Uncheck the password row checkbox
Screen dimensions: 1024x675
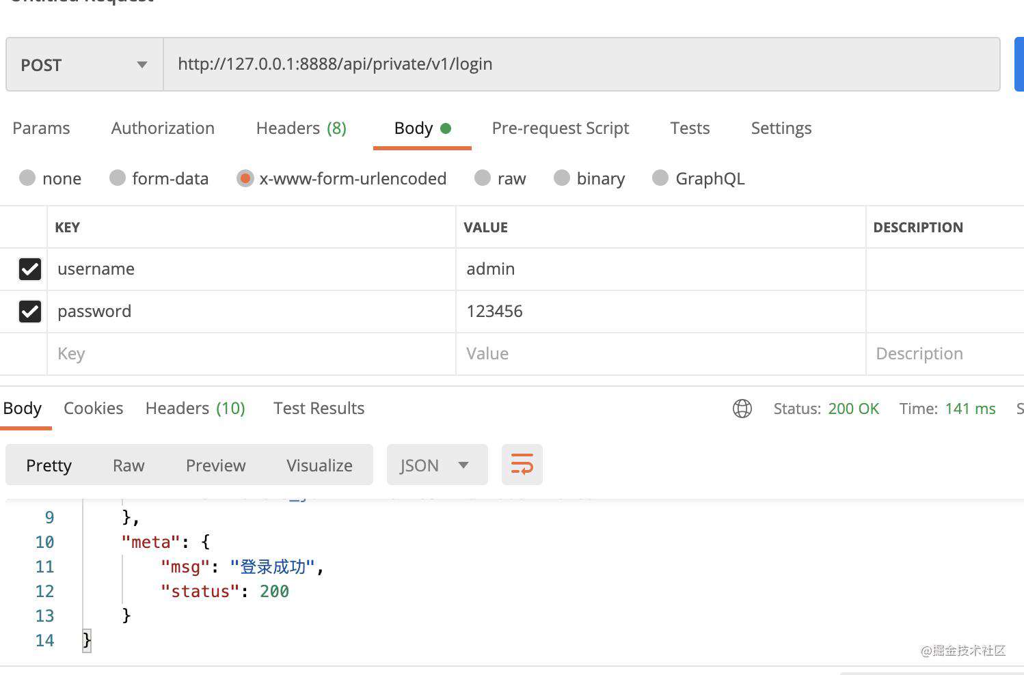coord(30,312)
